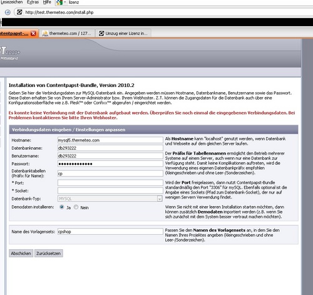This screenshot has width=313, height=295.
Task: Click the Google search engine icon
Action: tap(59, 3)
